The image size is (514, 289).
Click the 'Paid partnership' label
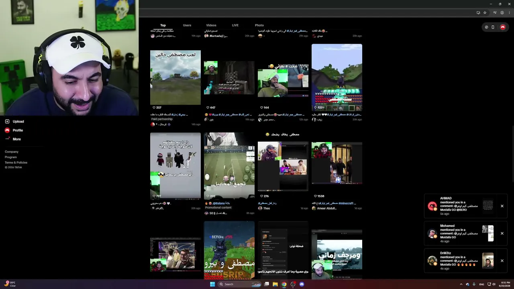click(x=162, y=119)
